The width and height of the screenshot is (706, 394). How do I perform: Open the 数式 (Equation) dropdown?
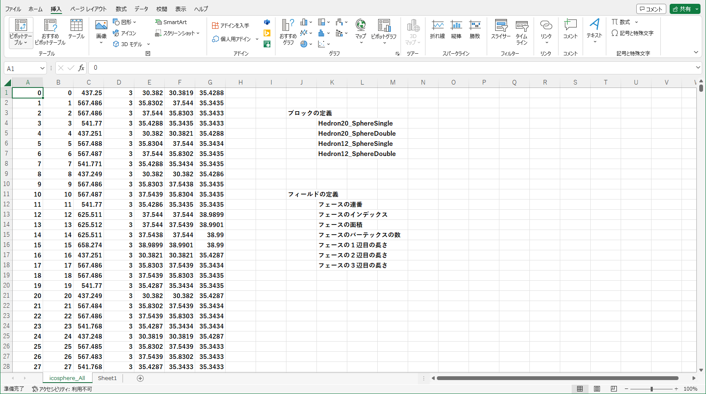(636, 22)
